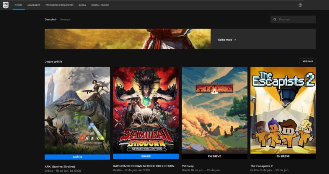329x174 pixels.
Task: Open the Store tab
Action: click(19, 5)
